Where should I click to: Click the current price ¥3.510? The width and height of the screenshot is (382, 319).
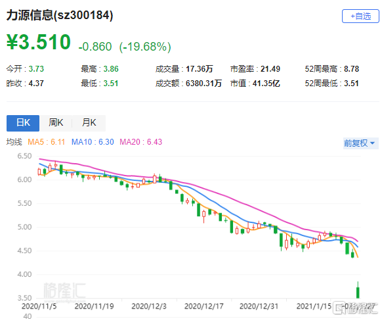tap(39, 42)
